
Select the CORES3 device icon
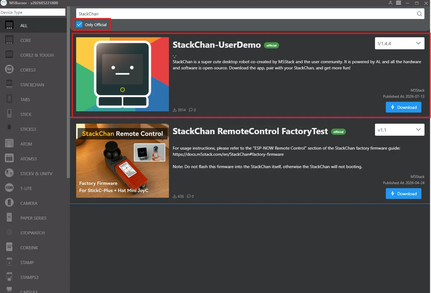(9, 70)
